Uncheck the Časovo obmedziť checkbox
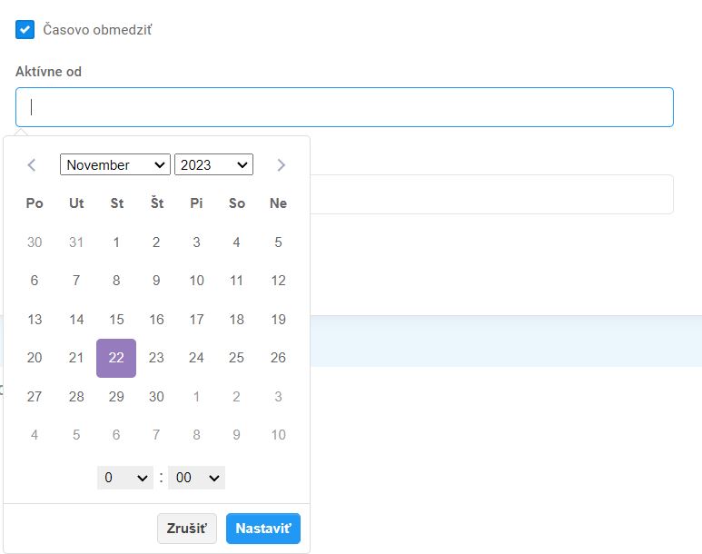This screenshot has height=554, width=702. 25,30
